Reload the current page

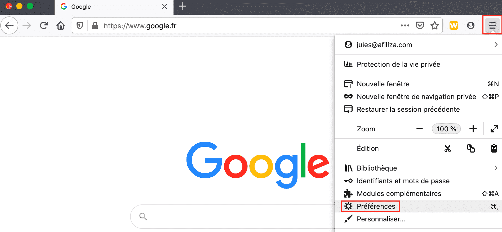tap(44, 26)
